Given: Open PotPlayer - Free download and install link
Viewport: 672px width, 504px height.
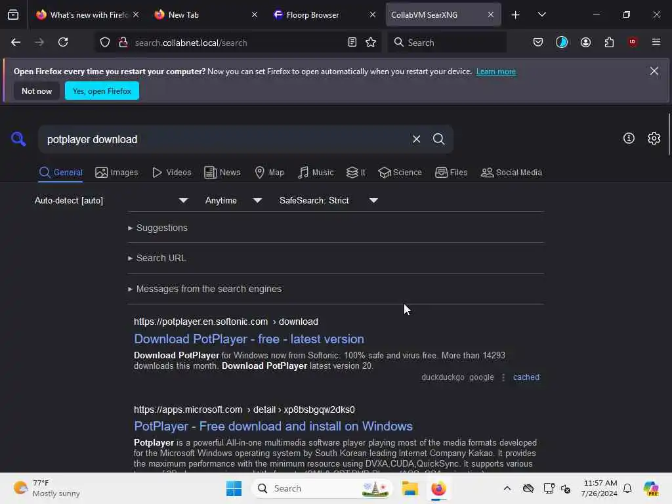Looking at the screenshot, I should click(273, 427).
